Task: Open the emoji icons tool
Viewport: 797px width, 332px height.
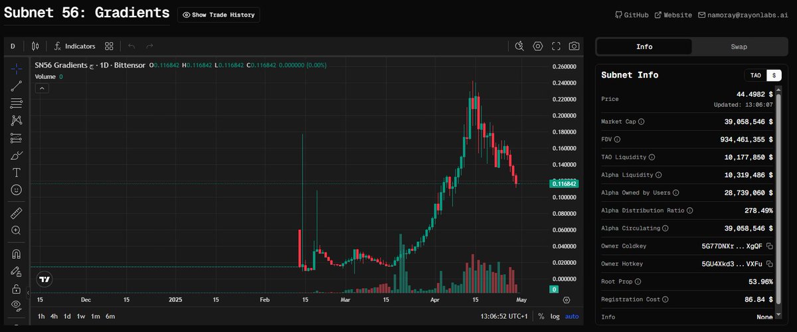Action: click(17, 190)
